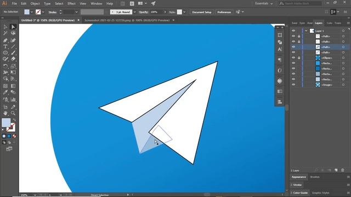
Task: Open the Appearance panel tab
Action: pos(299,177)
